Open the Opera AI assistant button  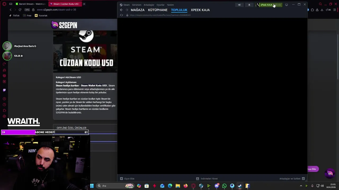328,10
